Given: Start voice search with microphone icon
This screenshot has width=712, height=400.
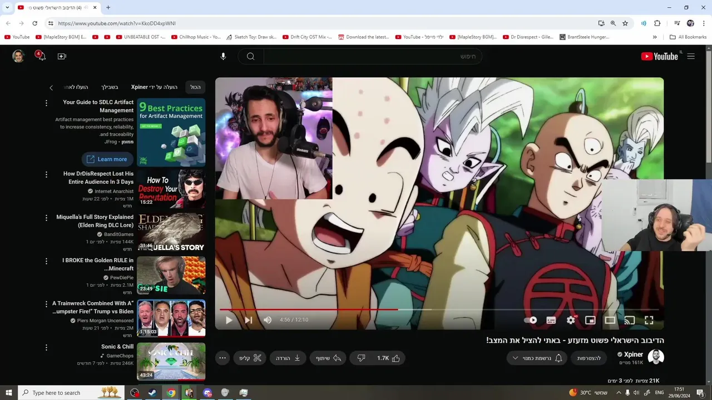Looking at the screenshot, I should [223, 56].
